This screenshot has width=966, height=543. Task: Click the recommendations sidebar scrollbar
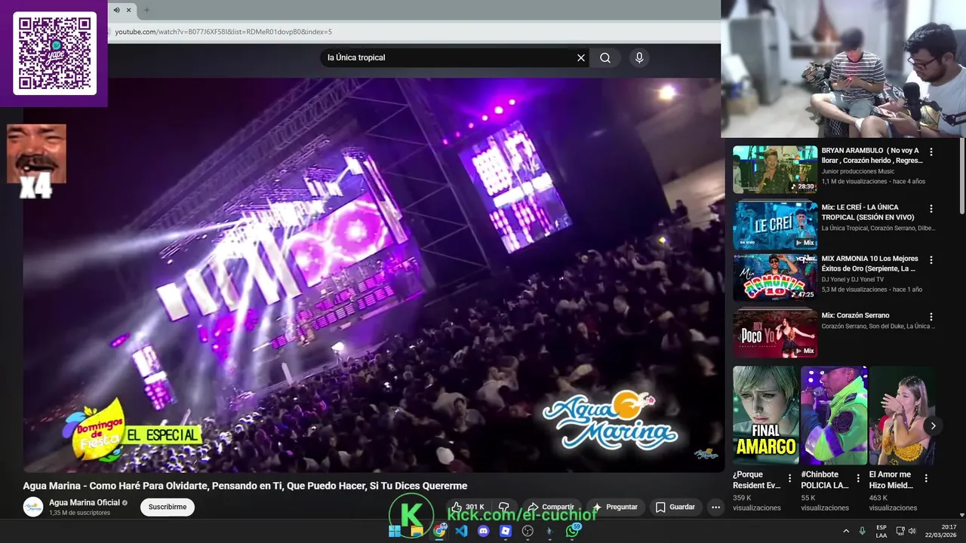click(961, 177)
